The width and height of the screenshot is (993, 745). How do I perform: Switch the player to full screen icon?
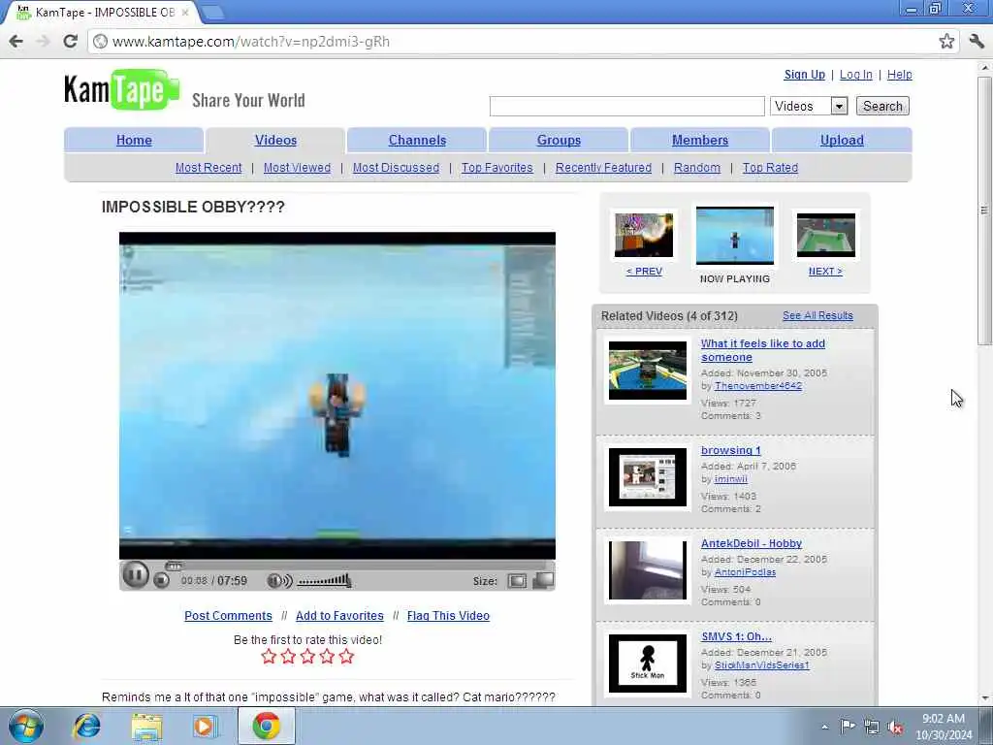click(x=543, y=580)
